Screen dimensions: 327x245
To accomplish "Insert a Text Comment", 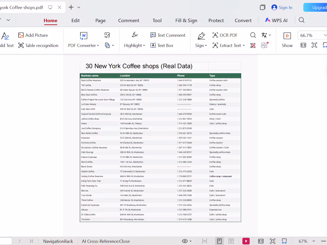I will [x=168, y=35].
